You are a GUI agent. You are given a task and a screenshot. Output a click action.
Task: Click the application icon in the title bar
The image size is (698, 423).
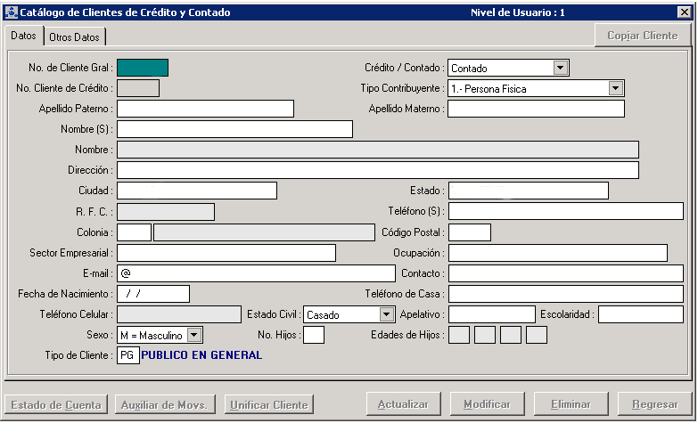pos(11,12)
